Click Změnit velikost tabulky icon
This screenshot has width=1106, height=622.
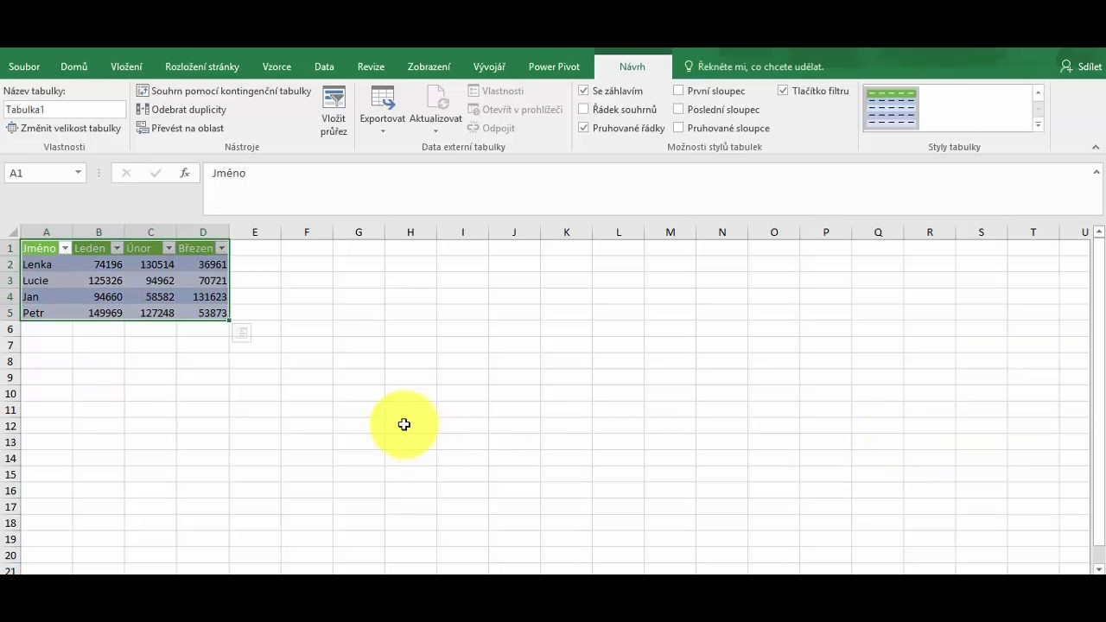(x=12, y=128)
